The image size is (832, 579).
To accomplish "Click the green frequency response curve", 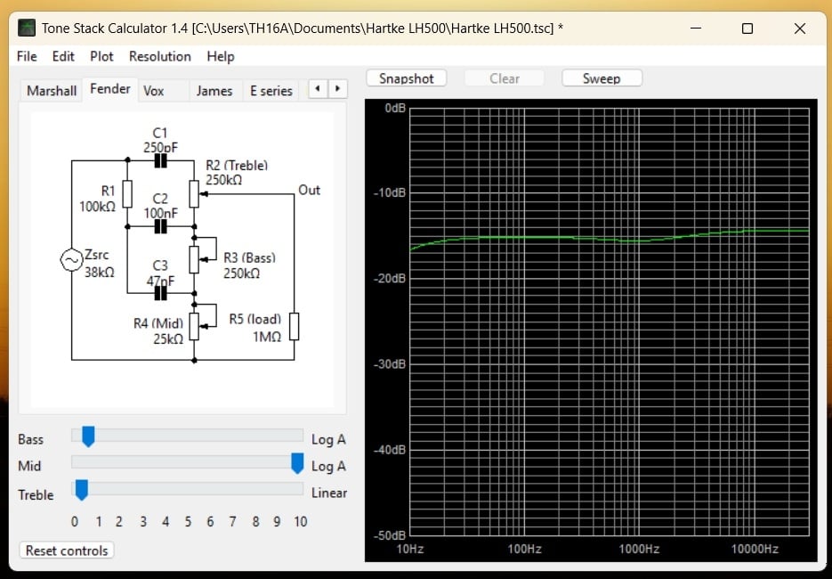I will click(610, 239).
